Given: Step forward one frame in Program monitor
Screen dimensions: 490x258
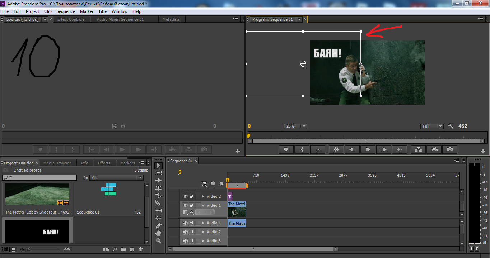Looking at the screenshot, I should coord(384,149).
